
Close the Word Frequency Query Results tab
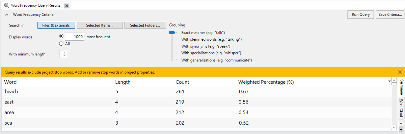coord(66,6)
